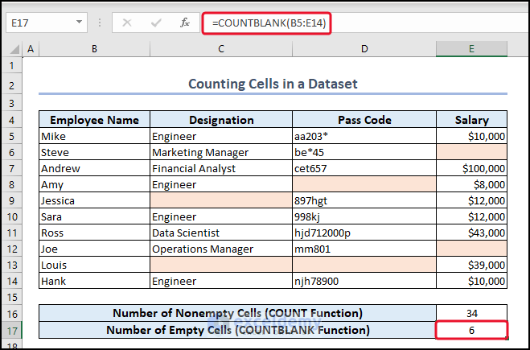The height and width of the screenshot is (350, 530).
Task: Click the Insert Function fx icon
Action: pyautogui.click(x=184, y=23)
